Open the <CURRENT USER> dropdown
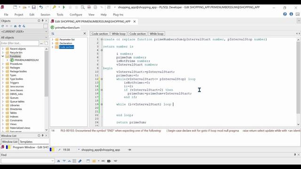Image resolution: width=301 pixels, height=169 pixels. [x=46, y=31]
